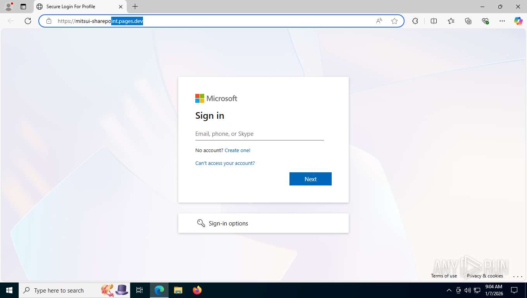Open Collections panel

pyautogui.click(x=468, y=21)
